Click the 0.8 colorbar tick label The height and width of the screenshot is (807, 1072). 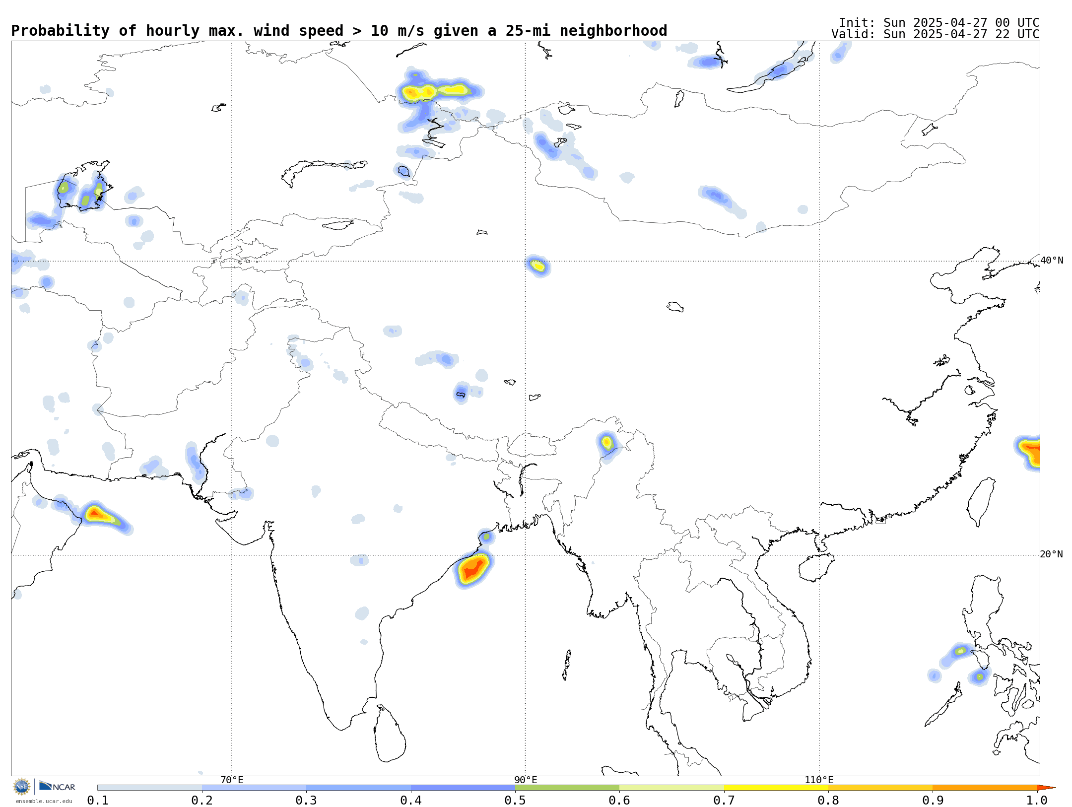(x=828, y=800)
